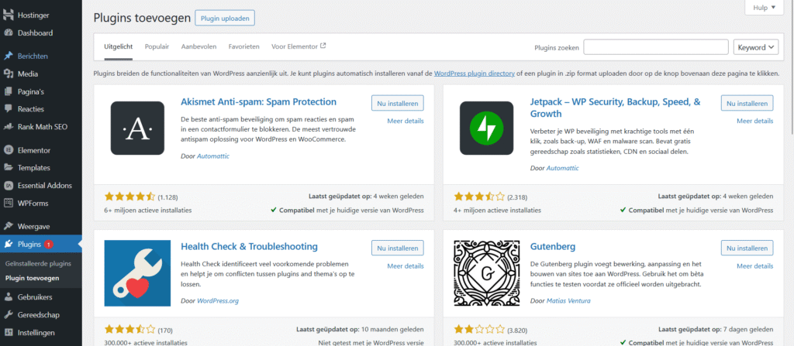Click the Gutenberg ornate G logo
794x346 pixels.
coord(487,273)
